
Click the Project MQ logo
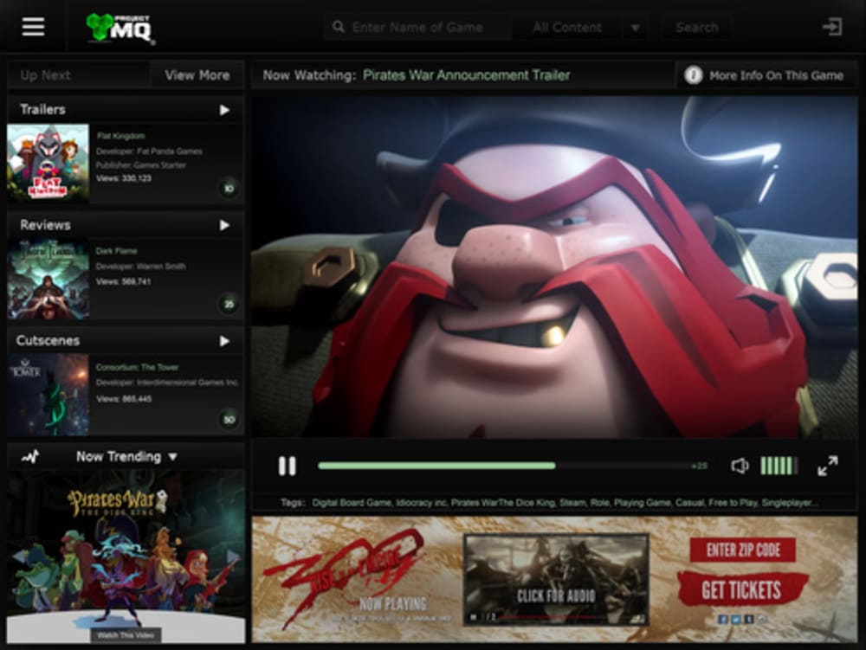tap(120, 28)
